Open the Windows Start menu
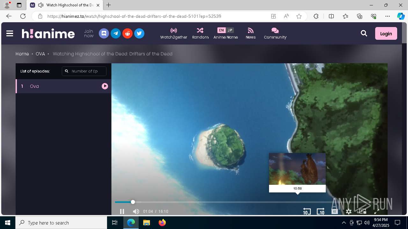 [x=8, y=223]
